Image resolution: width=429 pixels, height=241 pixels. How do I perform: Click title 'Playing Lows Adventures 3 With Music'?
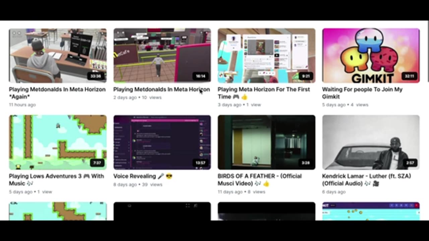56,180
